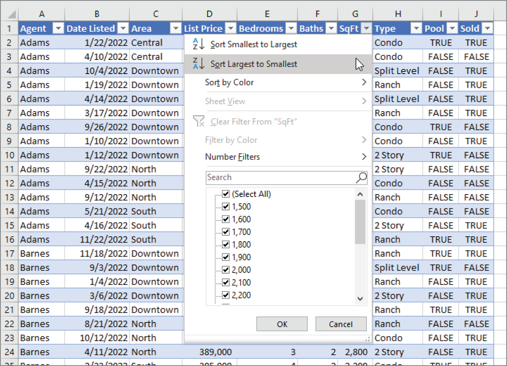The width and height of the screenshot is (507, 366).
Task: Click the magnifier icon in Search box
Action: 361,177
